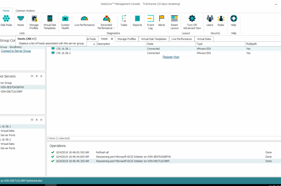This screenshot has height=186, width=281.
Task: Turn ON Advanced View
Action: [192, 22]
